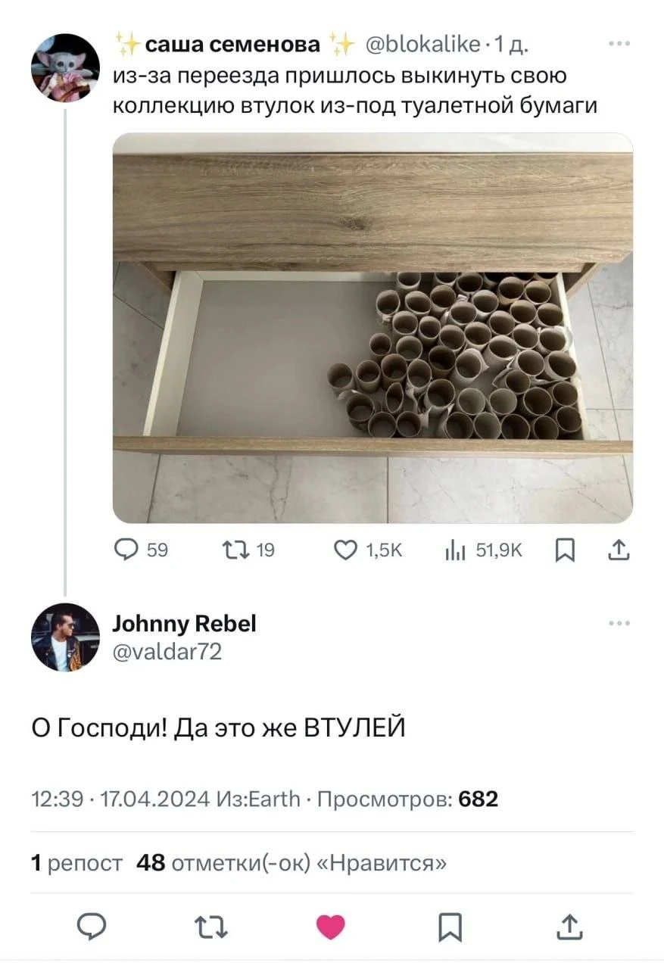Screen dimensions: 664x969
Task: Share Johnny Rebel's reply
Action: 570,927
